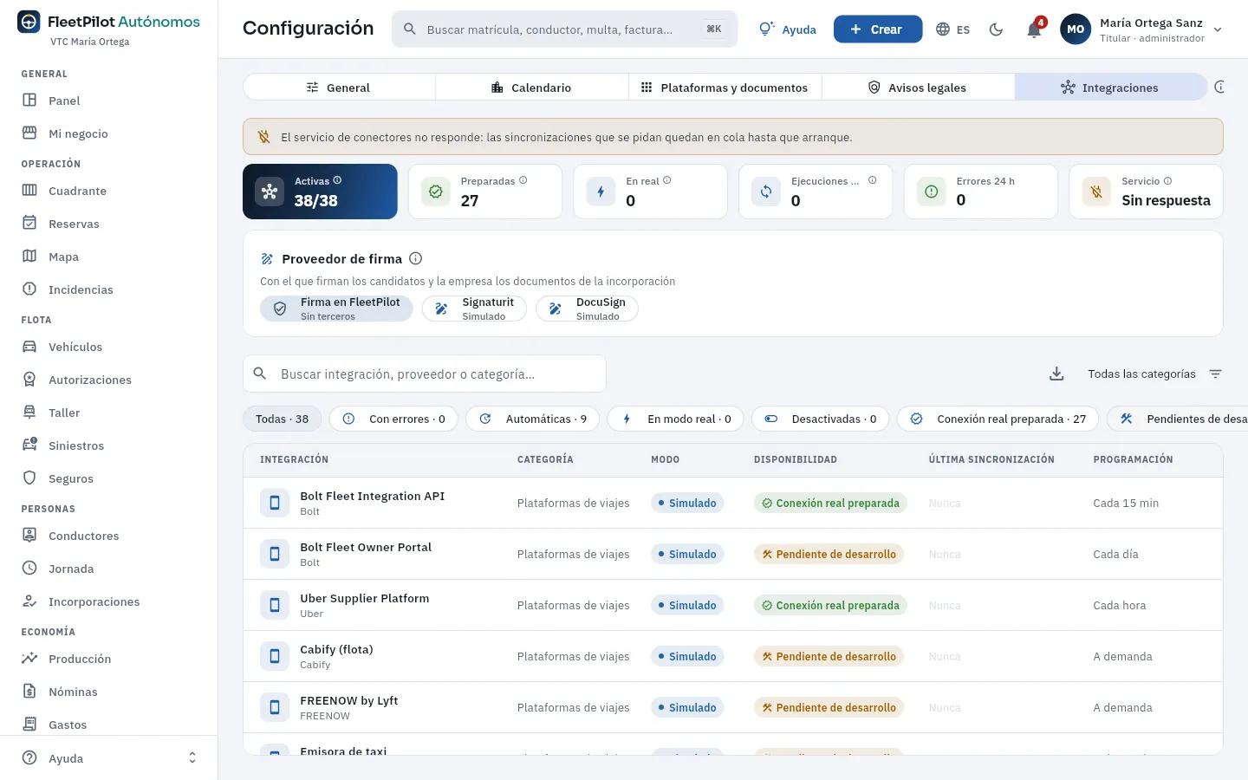This screenshot has height=780, width=1248.
Task: Open ES language selector
Action: click(953, 29)
